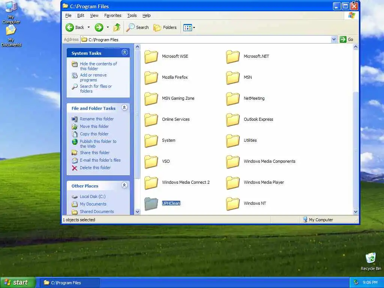Screen dimensions: 384x288
Task: Select the highlighted UPHClean folder icon
Action: [151, 204]
